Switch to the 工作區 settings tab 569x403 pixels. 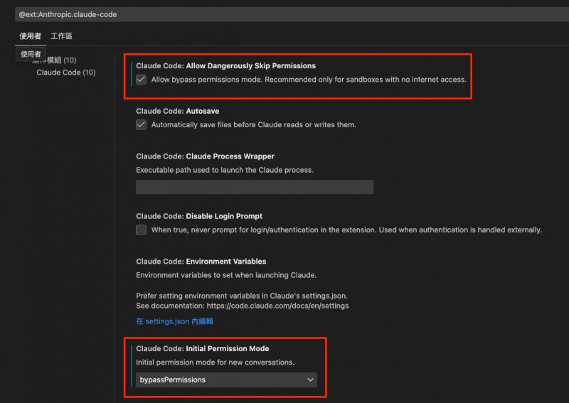(61, 36)
